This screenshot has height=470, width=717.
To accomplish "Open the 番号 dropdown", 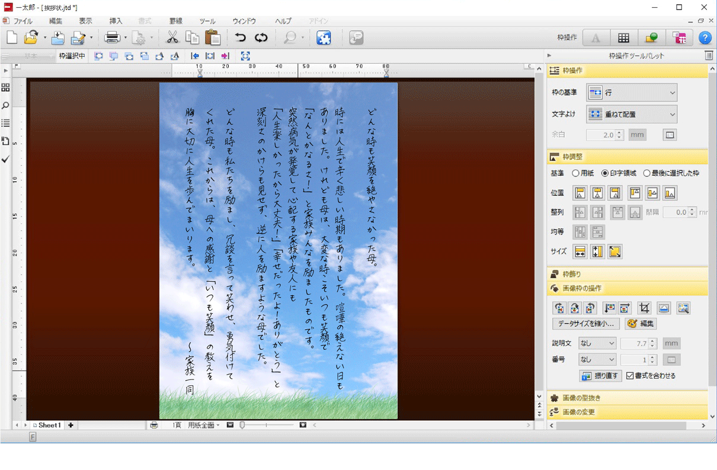I will tap(597, 359).
